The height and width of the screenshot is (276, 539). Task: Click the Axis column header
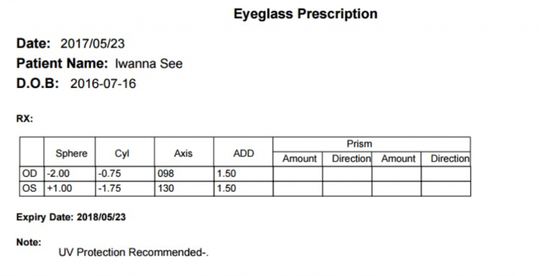[x=183, y=154]
